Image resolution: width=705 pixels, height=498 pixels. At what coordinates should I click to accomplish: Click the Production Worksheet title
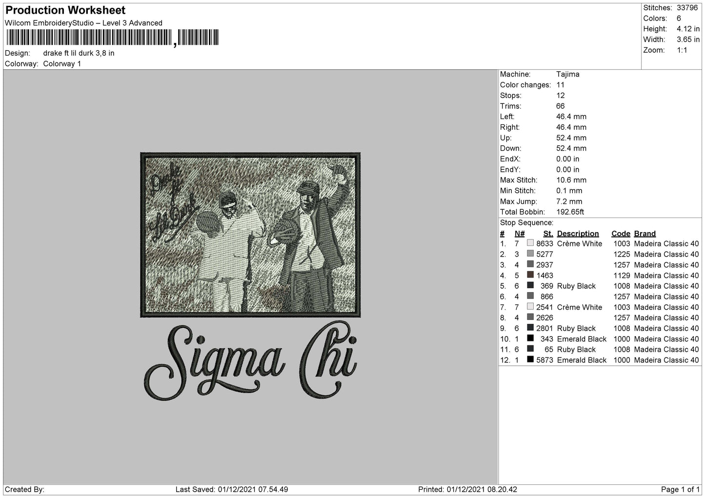pyautogui.click(x=65, y=10)
